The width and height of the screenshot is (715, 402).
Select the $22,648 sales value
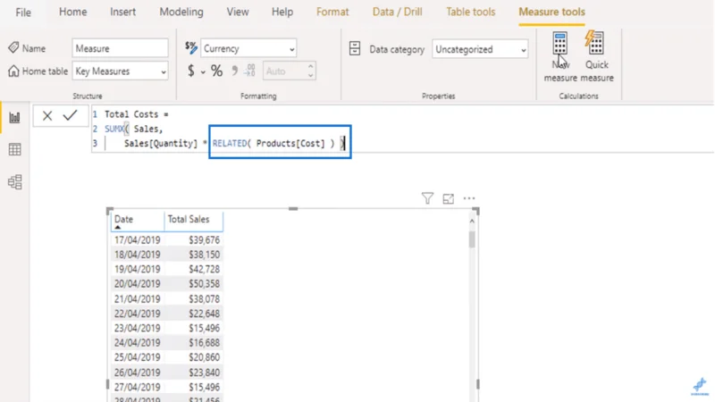pyautogui.click(x=205, y=314)
